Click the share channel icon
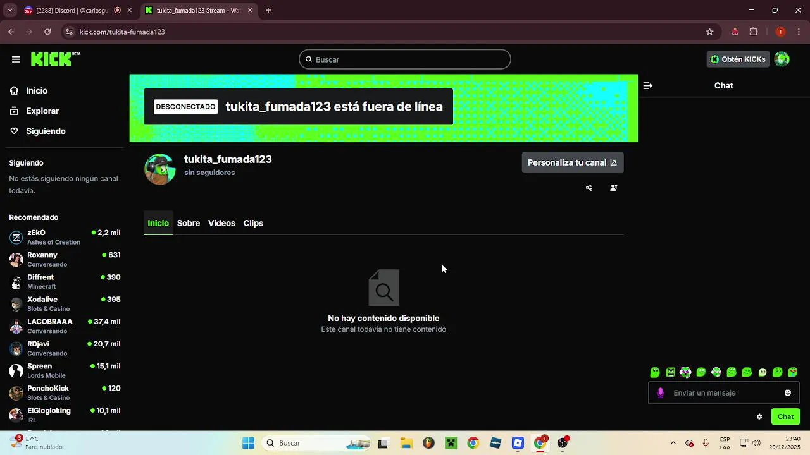 [x=589, y=188]
